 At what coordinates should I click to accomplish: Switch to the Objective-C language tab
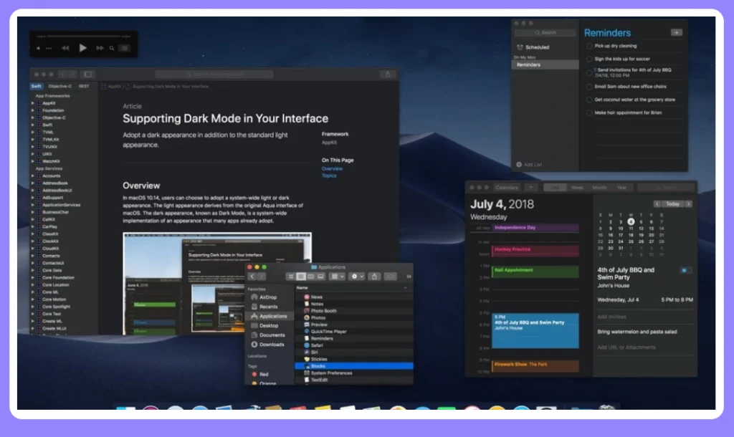point(60,86)
